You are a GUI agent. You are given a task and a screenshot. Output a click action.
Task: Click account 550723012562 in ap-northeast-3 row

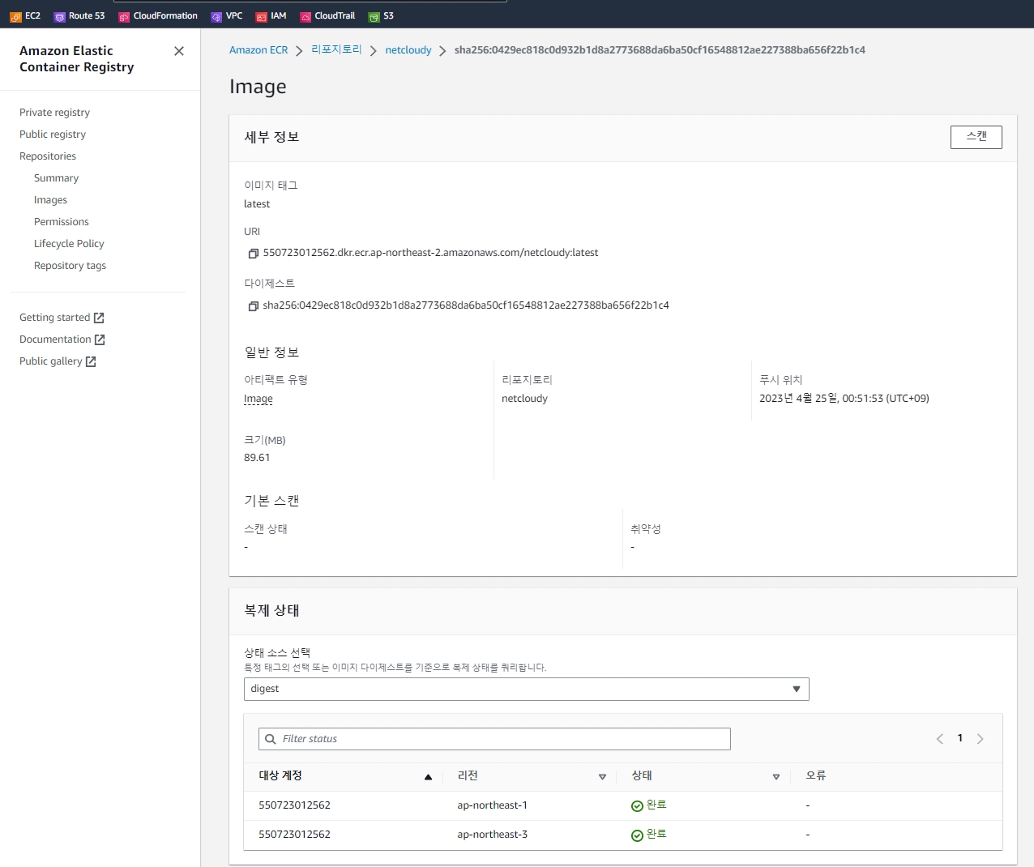point(294,835)
